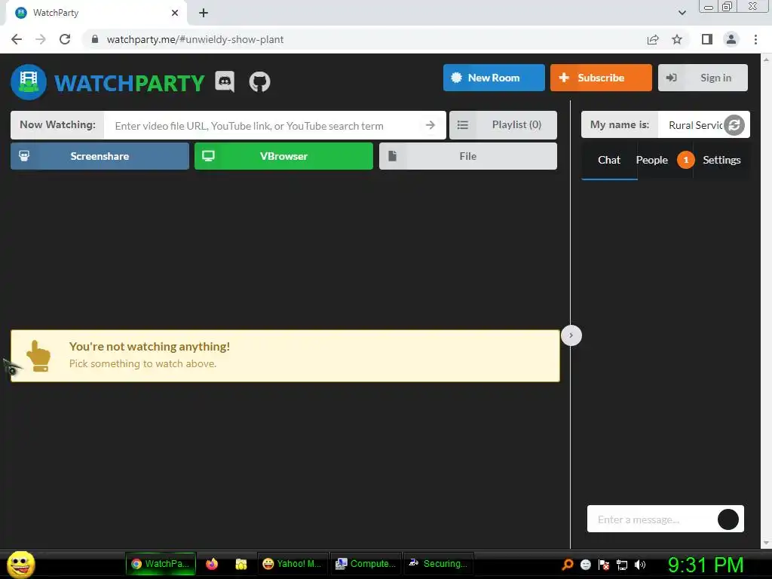This screenshot has width=772, height=579.
Task: Click the Sign in button
Action: [x=703, y=78]
